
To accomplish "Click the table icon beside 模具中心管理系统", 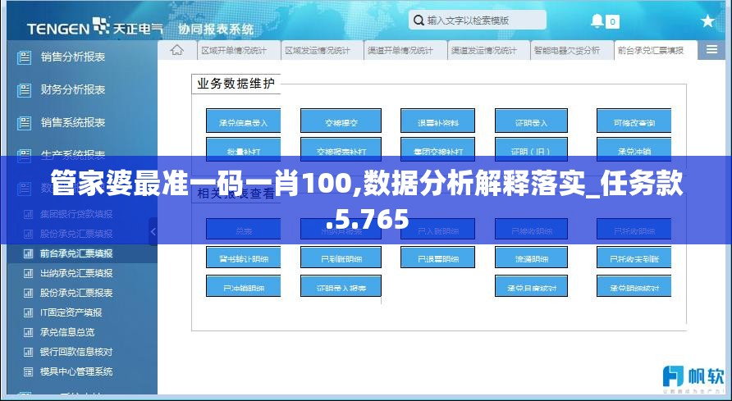I will click(x=29, y=371).
